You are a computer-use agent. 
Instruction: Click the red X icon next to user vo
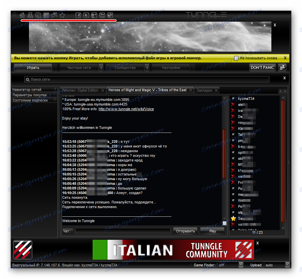[x=233, y=224]
